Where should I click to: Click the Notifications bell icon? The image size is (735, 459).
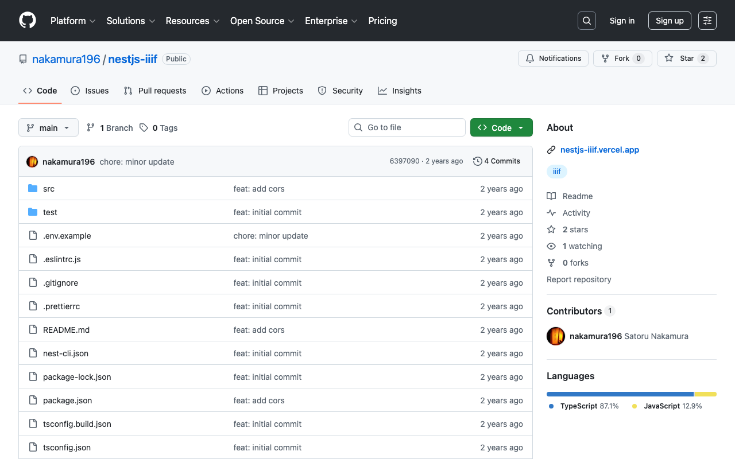click(x=529, y=58)
